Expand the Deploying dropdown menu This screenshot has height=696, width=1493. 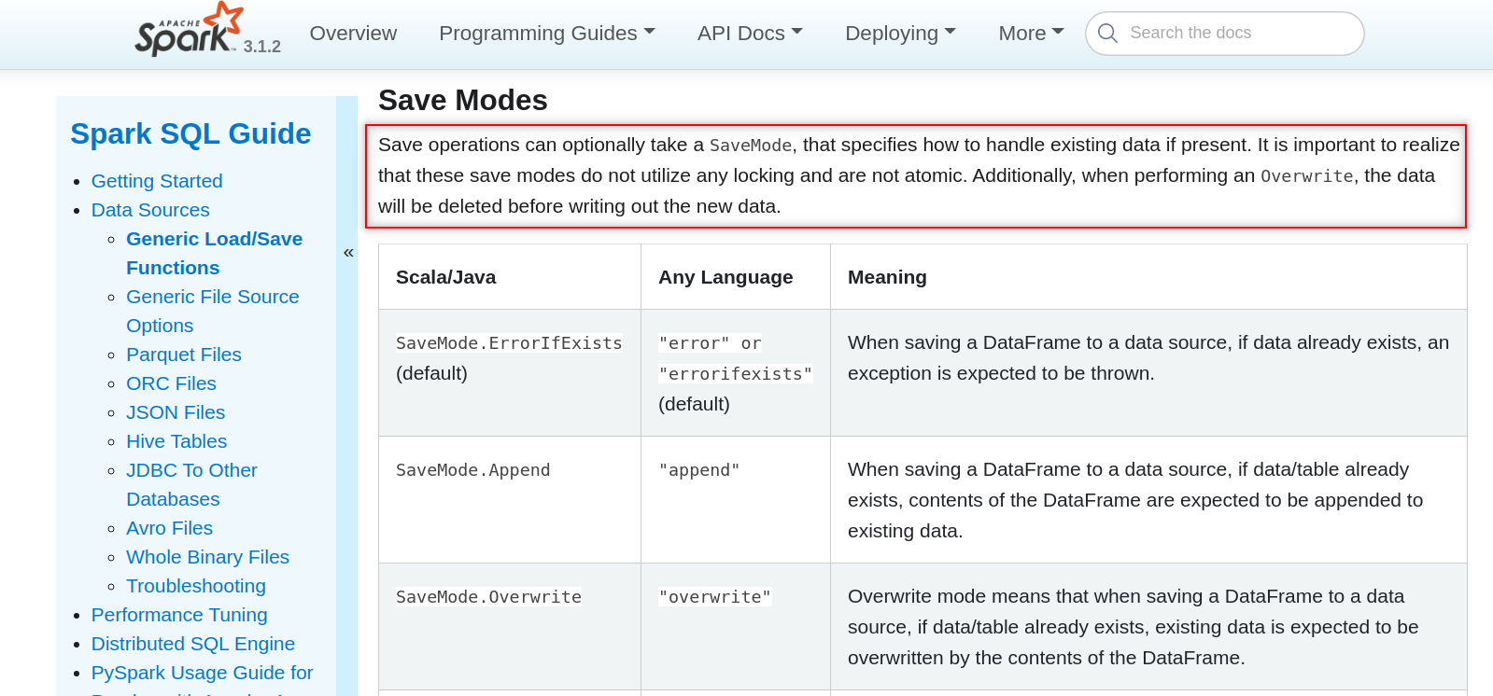coord(900,34)
